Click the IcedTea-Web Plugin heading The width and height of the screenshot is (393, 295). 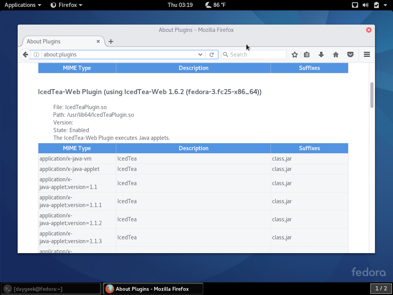150,92
